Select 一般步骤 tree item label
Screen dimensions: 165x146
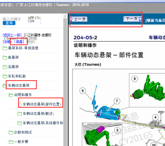coord(21,142)
